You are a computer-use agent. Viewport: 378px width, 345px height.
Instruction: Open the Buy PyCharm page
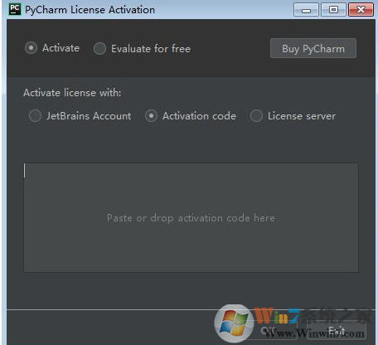pyautogui.click(x=313, y=48)
